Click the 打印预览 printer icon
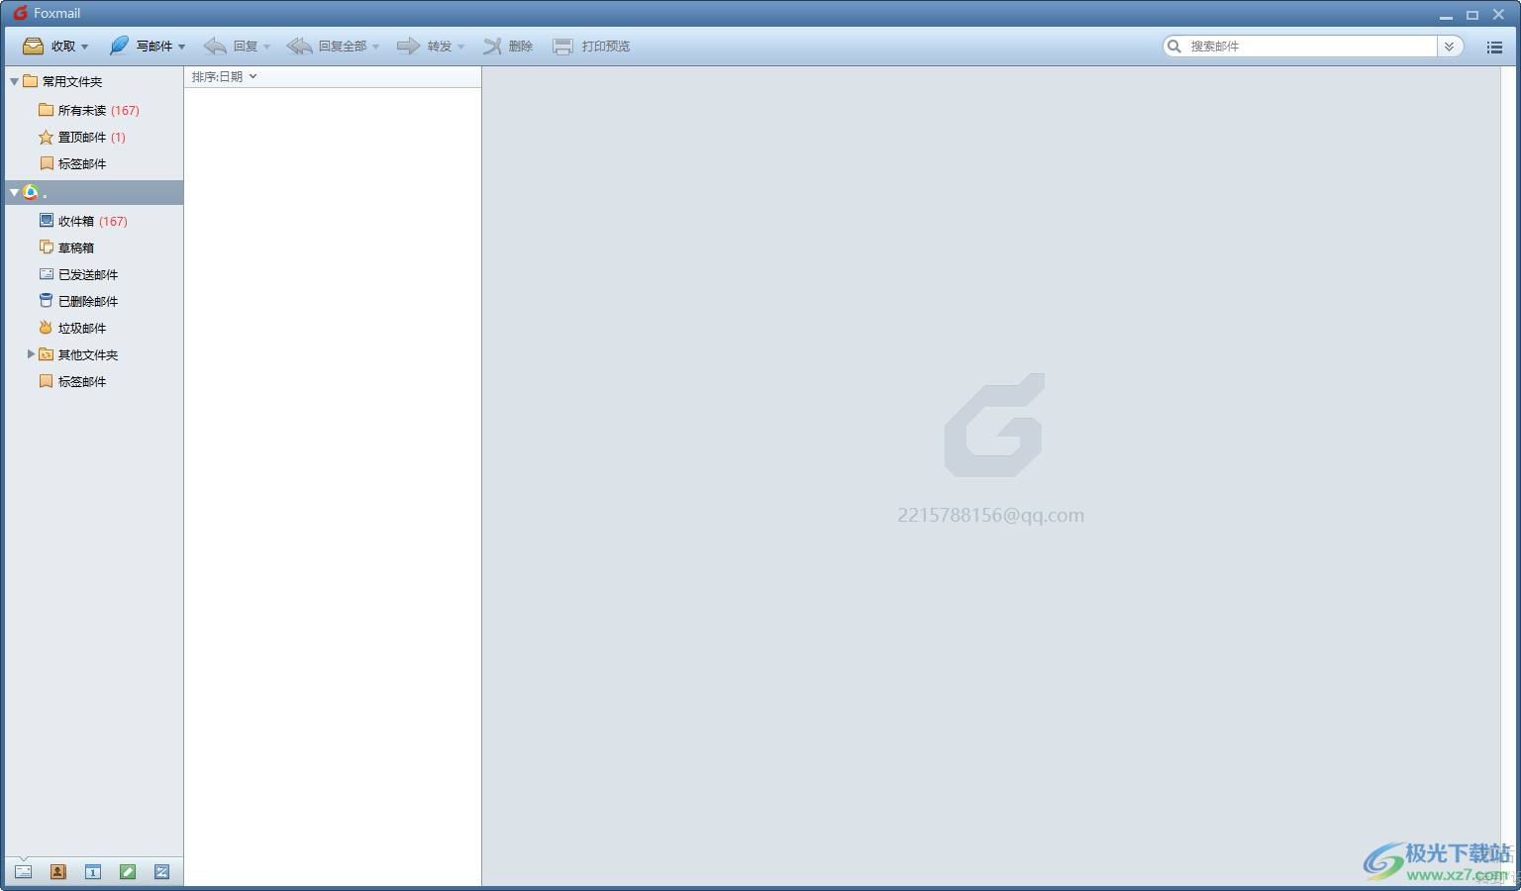The height and width of the screenshot is (891, 1521). [562, 47]
